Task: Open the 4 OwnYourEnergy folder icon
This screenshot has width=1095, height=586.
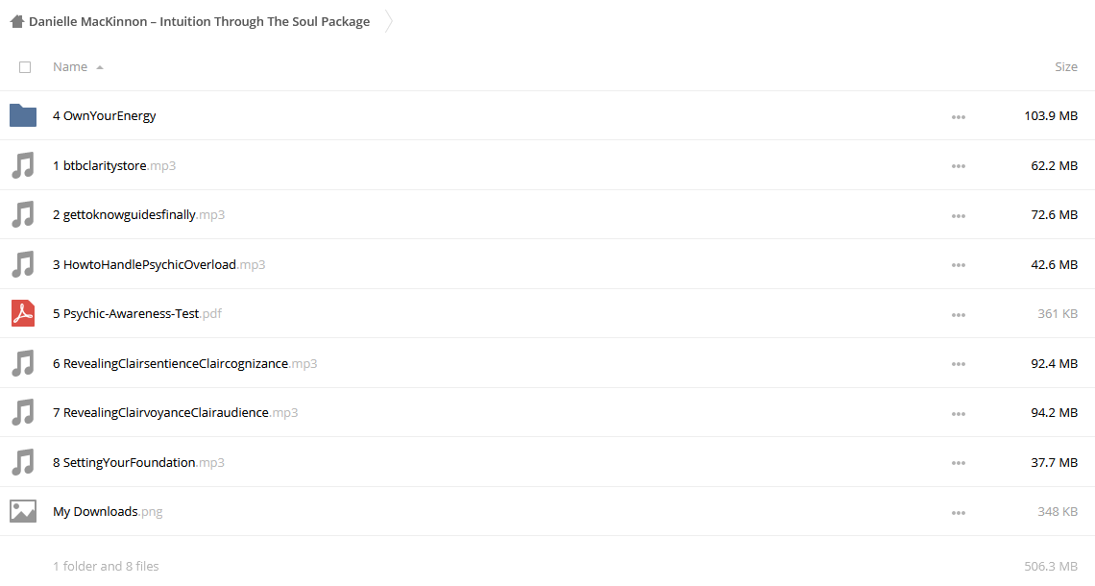Action: (23, 115)
